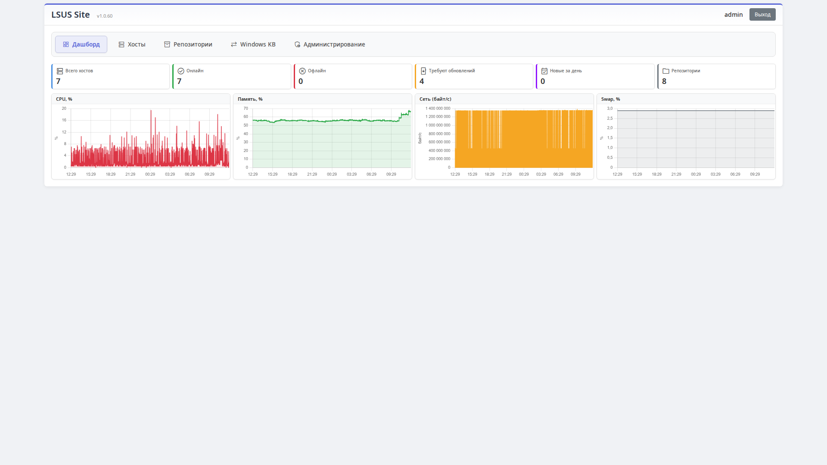Click the Требуют обновлений value 4

tap(422, 81)
